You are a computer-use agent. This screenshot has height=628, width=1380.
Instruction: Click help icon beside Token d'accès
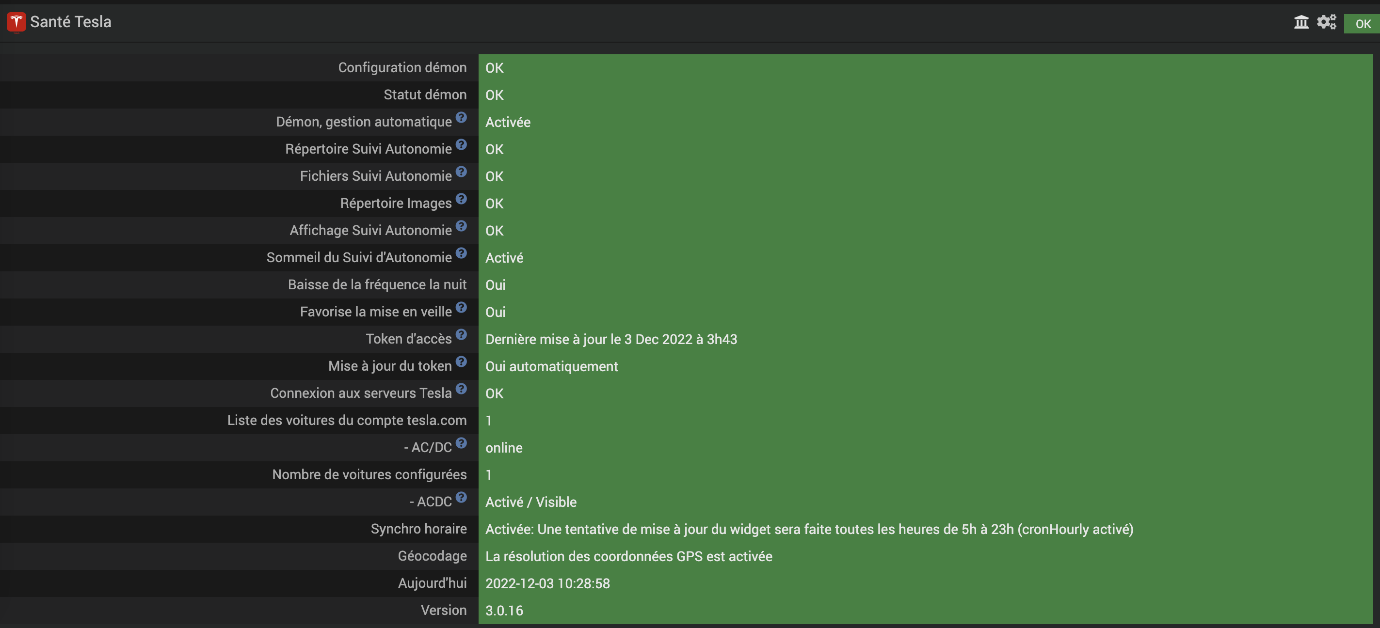pyautogui.click(x=461, y=335)
